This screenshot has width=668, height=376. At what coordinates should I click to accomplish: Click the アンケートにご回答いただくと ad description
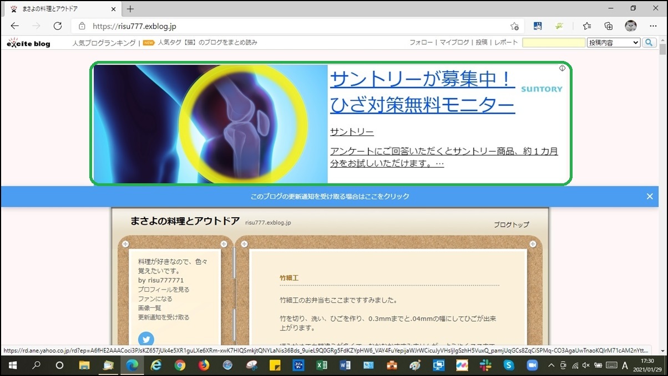[444, 157]
